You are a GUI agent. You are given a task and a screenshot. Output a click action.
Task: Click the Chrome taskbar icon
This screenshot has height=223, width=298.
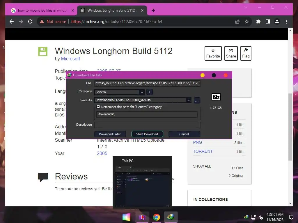pyautogui.click(x=156, y=217)
